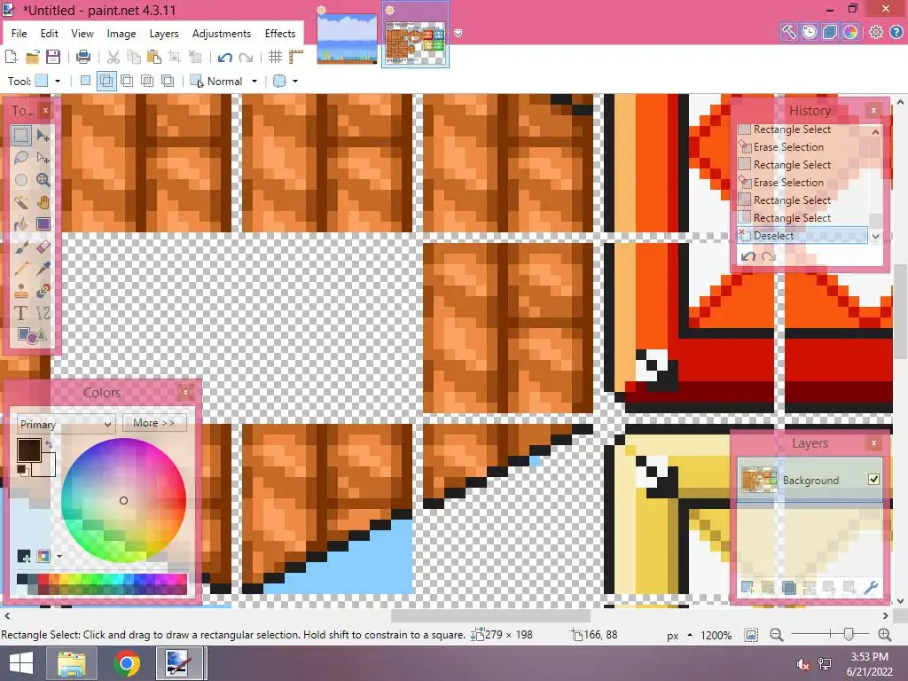Choose Replace selection mode

[x=85, y=81]
